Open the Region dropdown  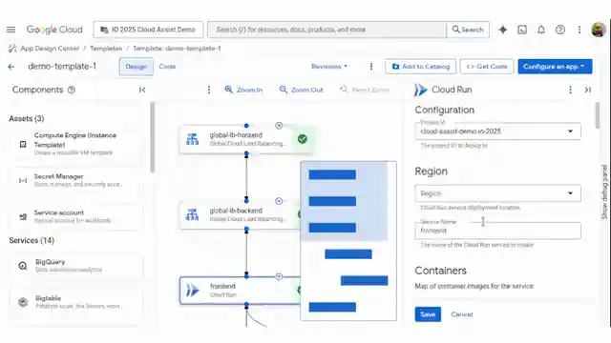497,193
